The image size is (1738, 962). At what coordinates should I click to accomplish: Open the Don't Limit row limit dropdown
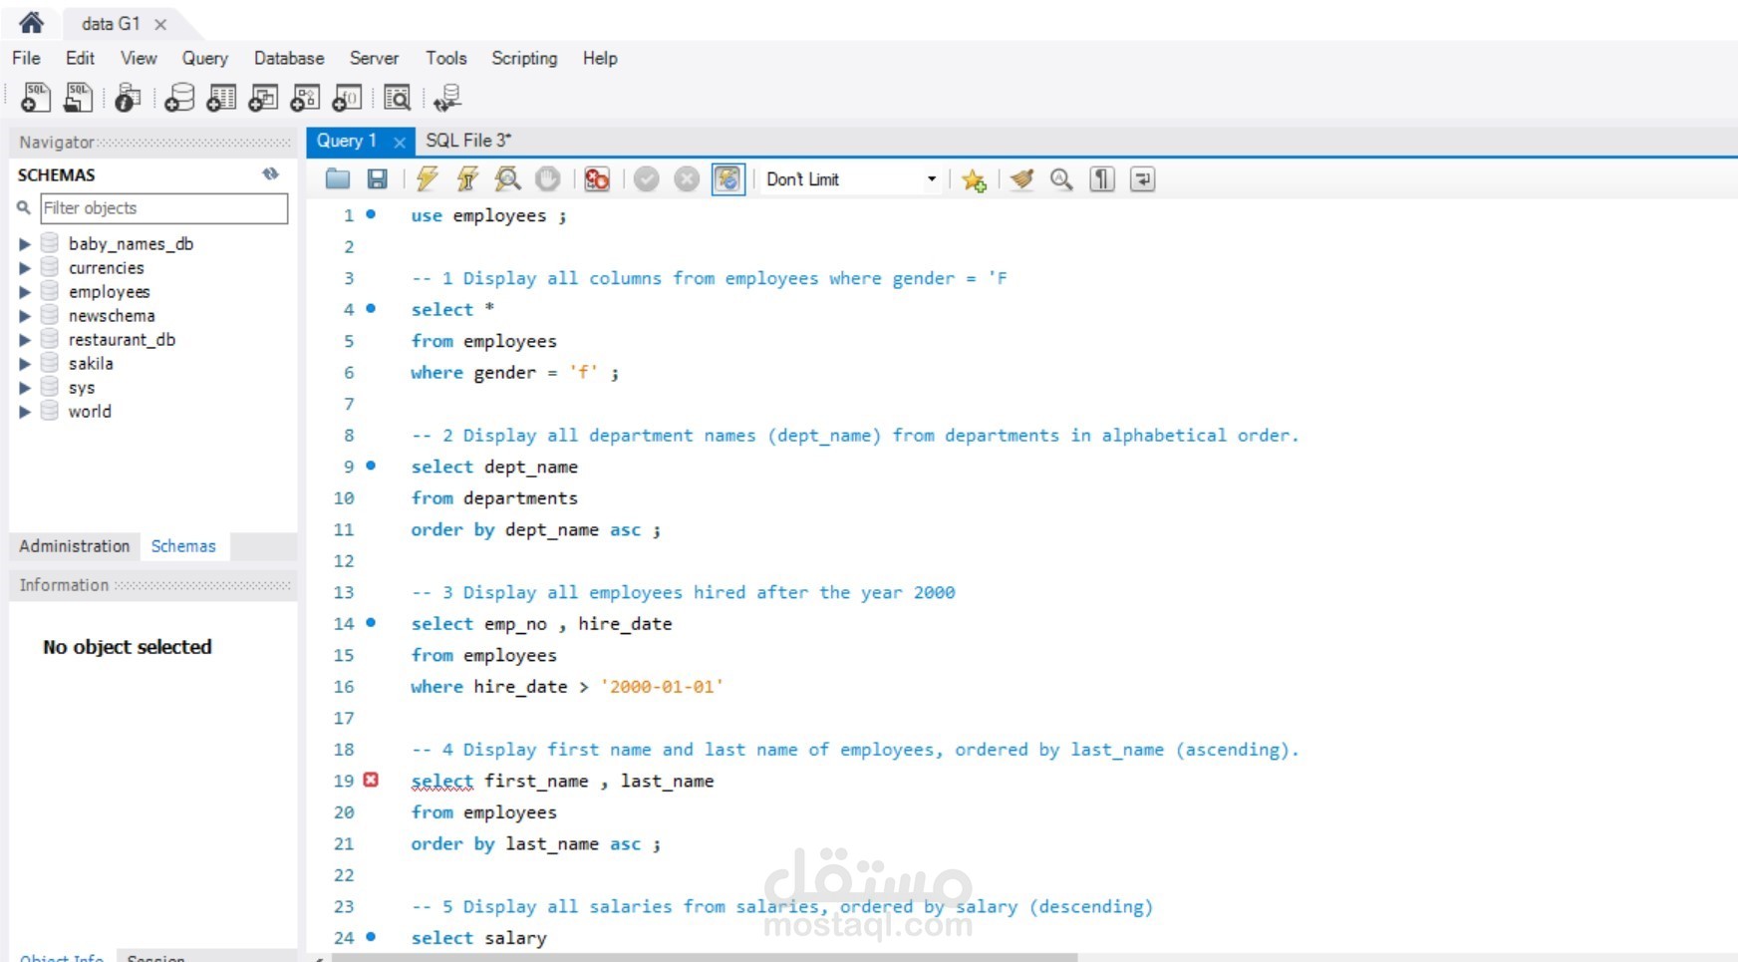[x=932, y=179]
